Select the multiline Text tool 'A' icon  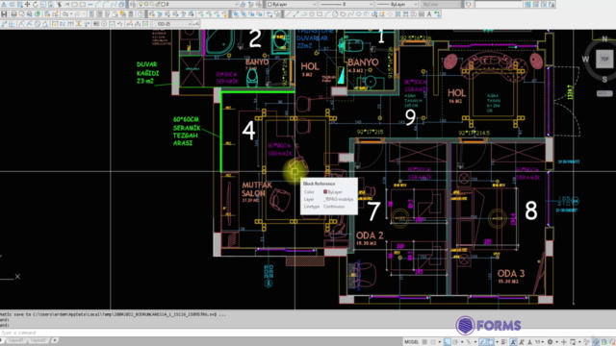pos(429,14)
